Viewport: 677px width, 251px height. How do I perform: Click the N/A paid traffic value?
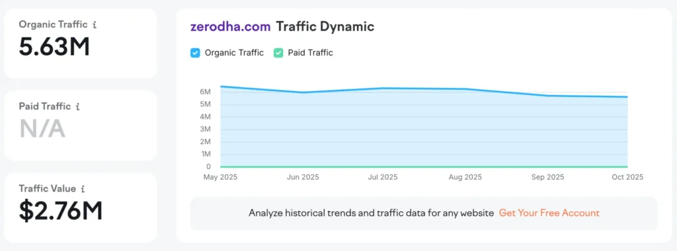point(42,129)
